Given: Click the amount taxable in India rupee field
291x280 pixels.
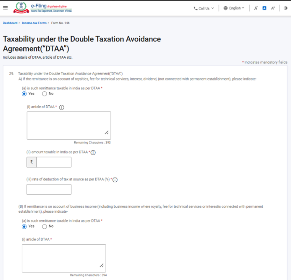Looking at the screenshot, I should tap(53, 162).
